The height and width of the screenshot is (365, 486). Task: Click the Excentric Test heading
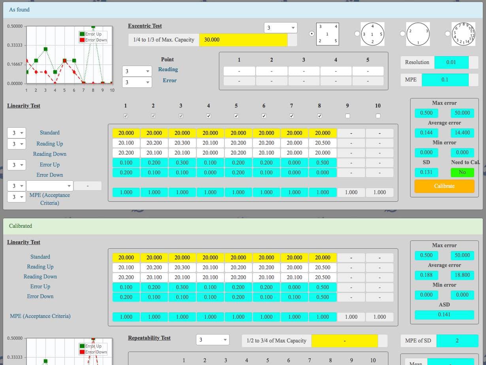[x=145, y=26]
